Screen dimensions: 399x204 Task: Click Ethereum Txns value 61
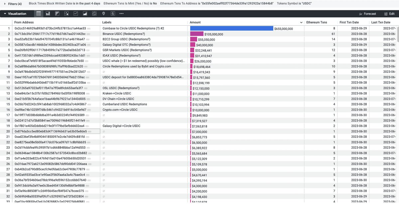click(333, 34)
